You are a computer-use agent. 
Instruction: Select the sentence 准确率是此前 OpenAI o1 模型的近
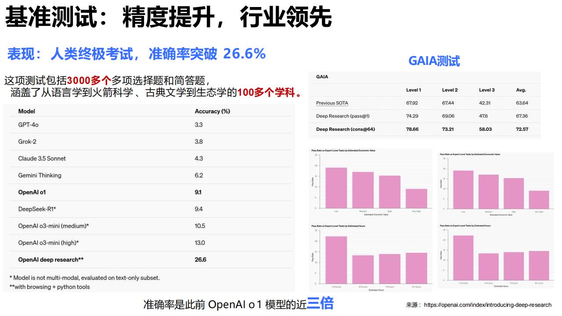225,305
